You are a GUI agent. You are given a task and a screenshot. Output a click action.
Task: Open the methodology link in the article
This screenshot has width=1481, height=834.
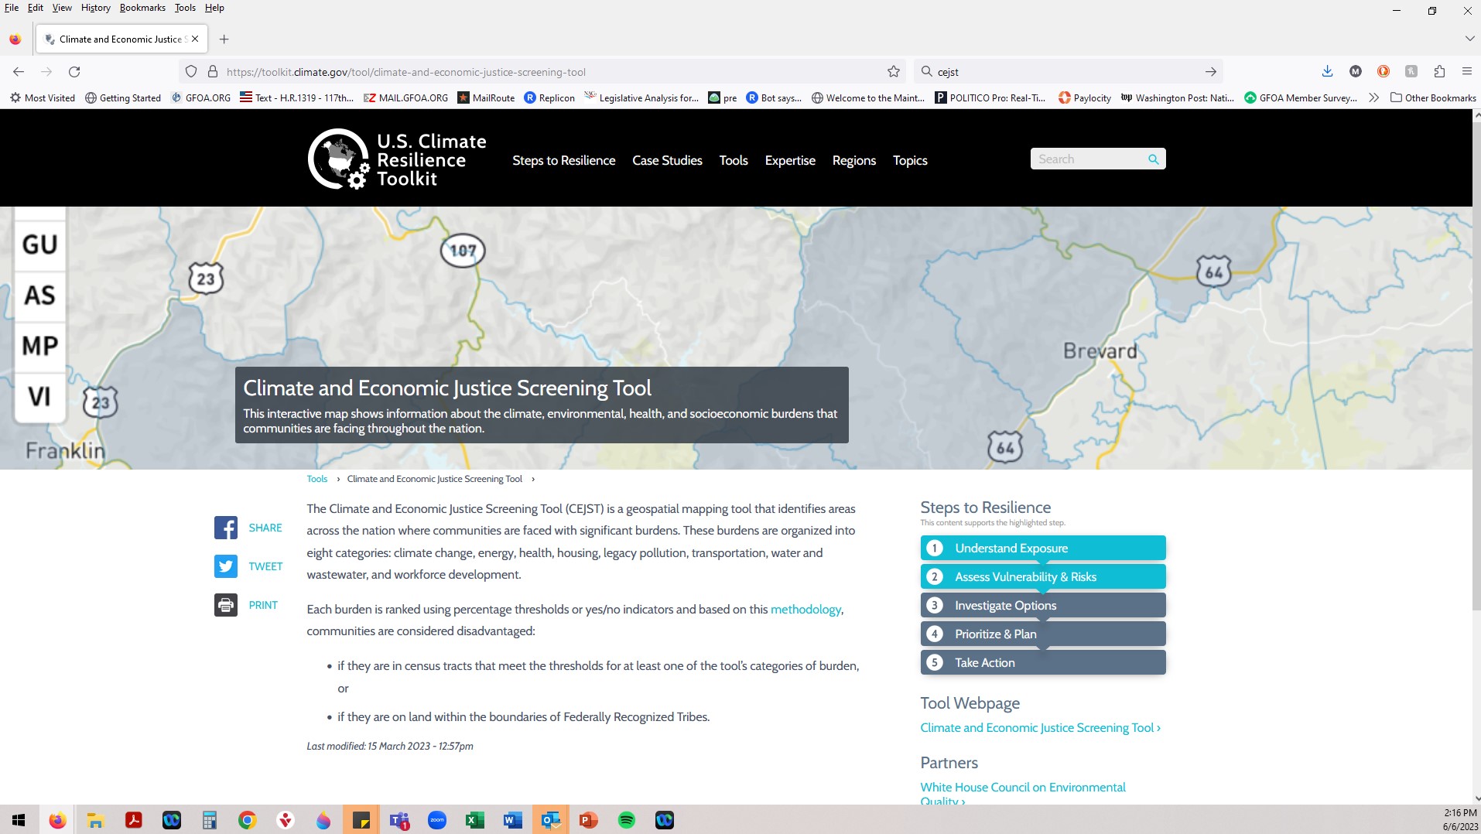805,609
